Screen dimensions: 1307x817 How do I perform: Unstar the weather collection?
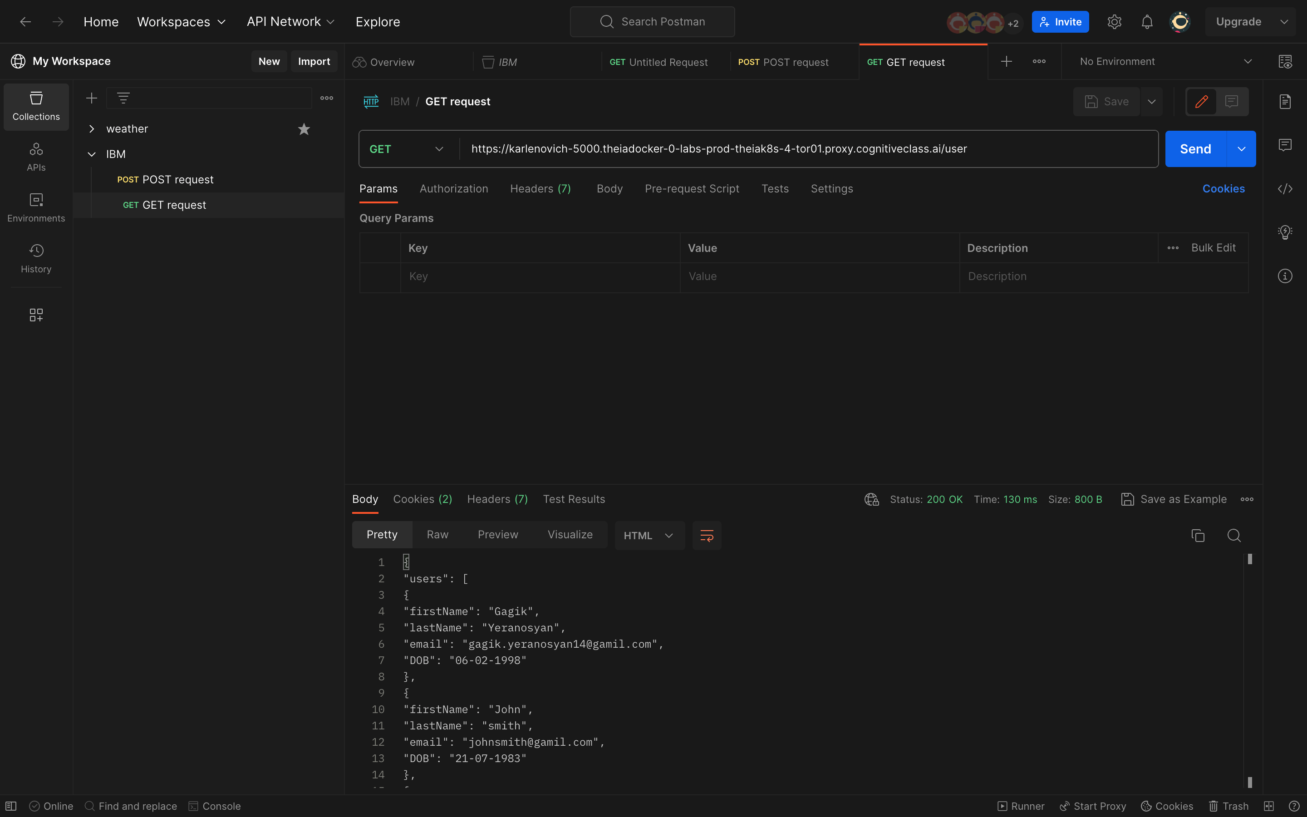[x=304, y=128]
